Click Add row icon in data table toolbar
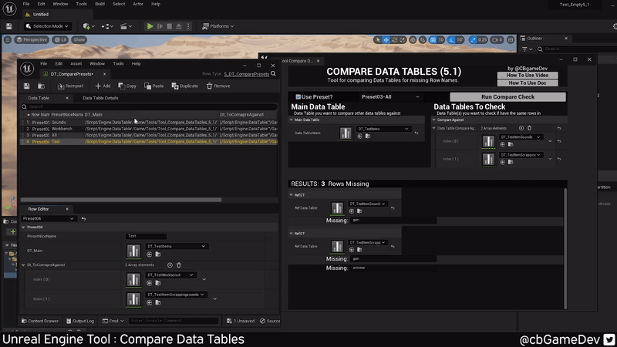 click(98, 86)
